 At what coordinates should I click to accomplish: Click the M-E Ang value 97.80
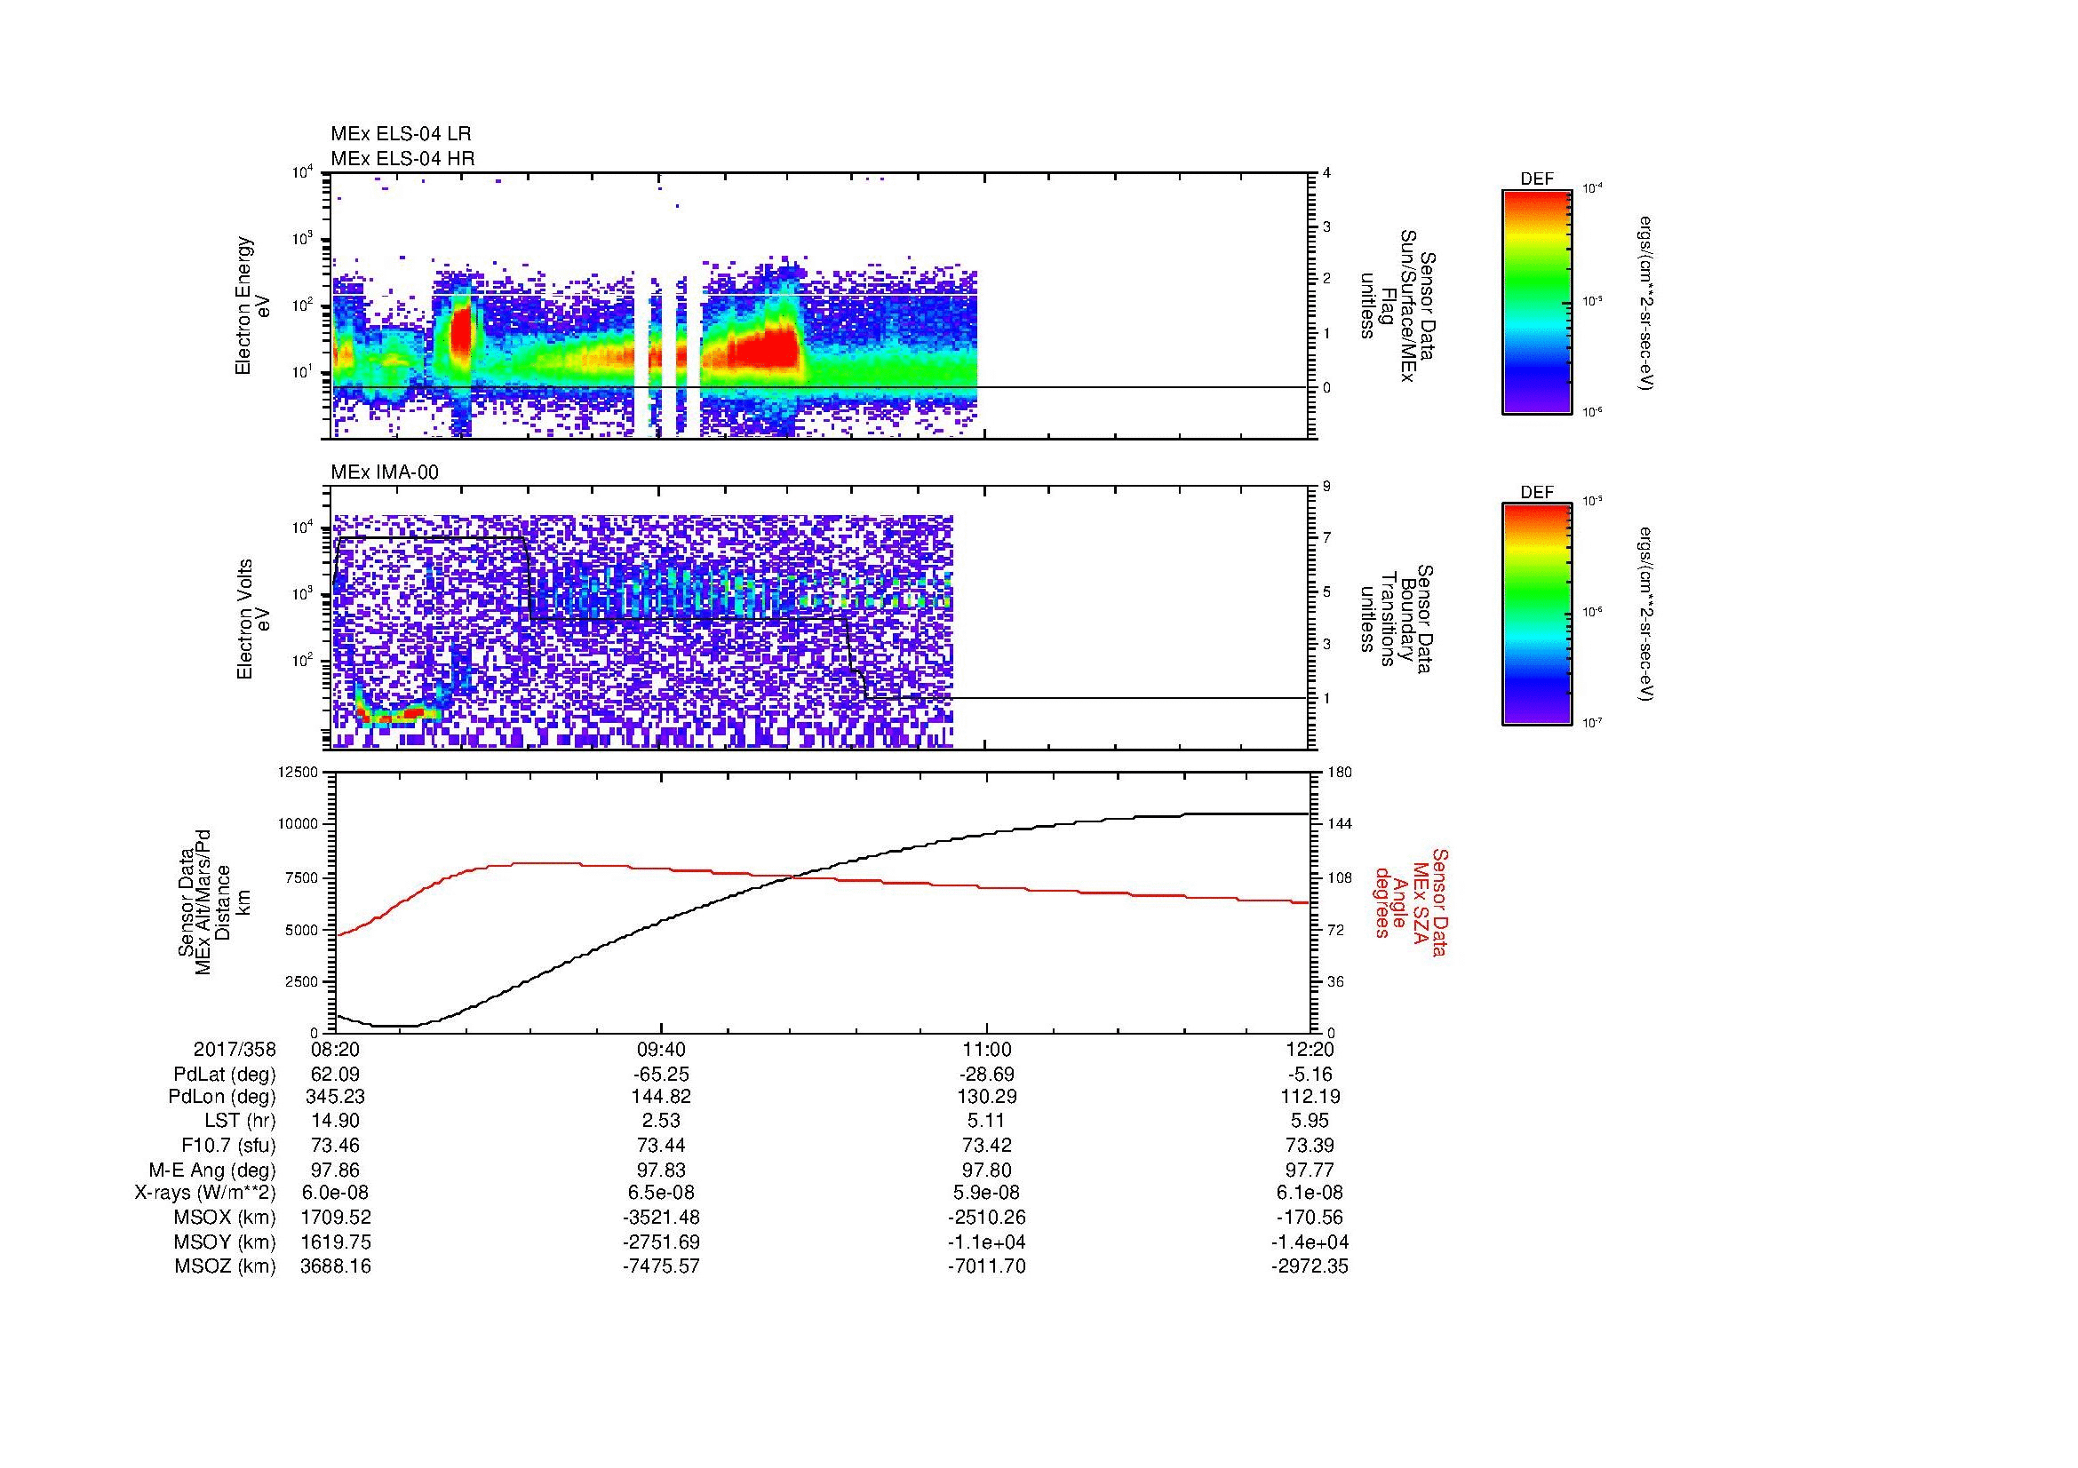click(x=986, y=1170)
